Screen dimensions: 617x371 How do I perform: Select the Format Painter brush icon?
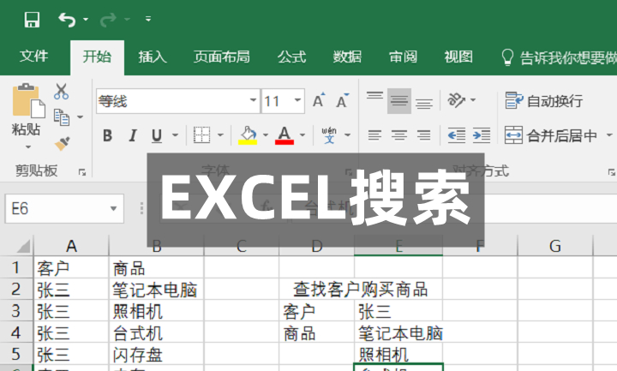(63, 144)
